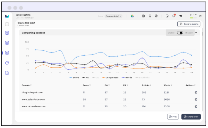Click the floppy-disk save icon
This screenshot has height=128, width=208.
click(x=143, y=16)
